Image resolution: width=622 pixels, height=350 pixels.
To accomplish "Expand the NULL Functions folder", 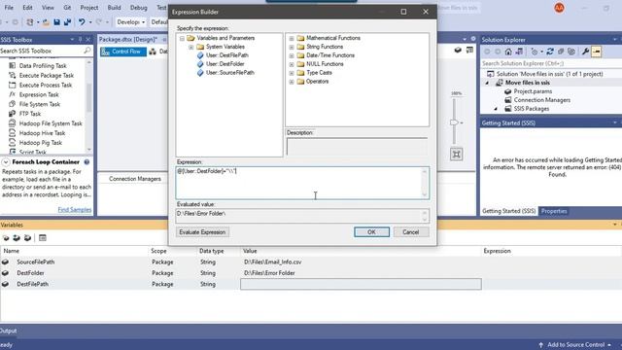I will [x=292, y=64].
